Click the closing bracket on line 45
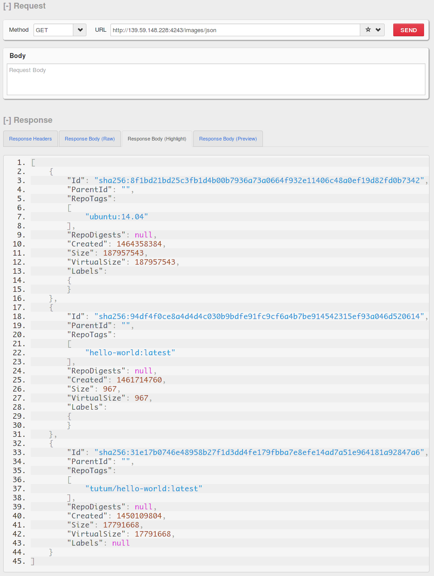The width and height of the screenshot is (434, 576). 33,561
